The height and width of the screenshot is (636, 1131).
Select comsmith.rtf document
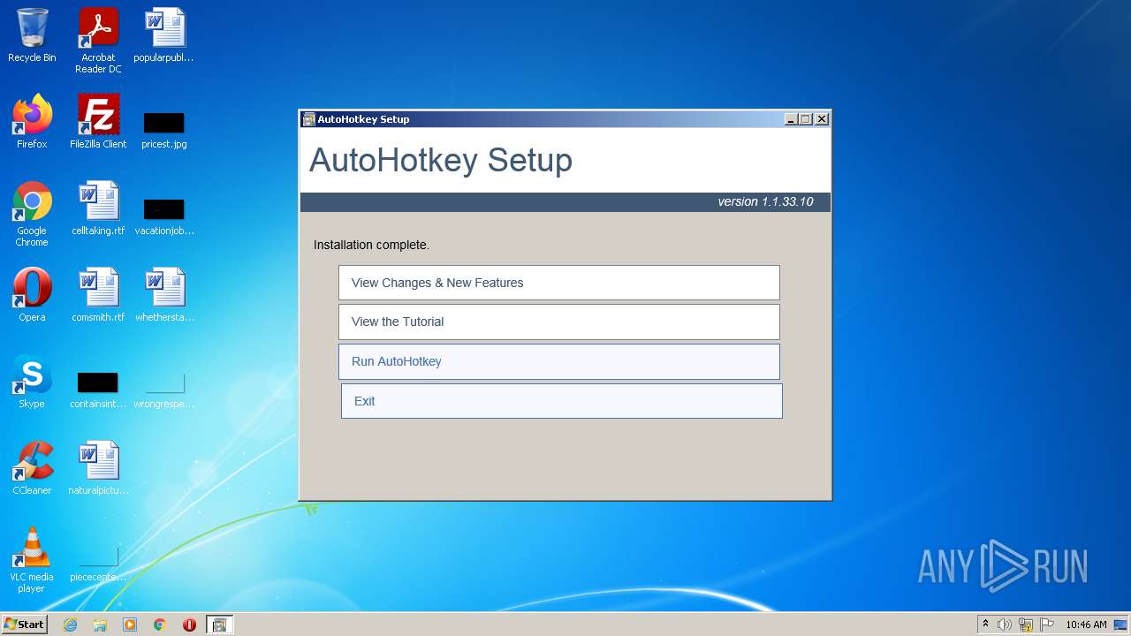(x=98, y=295)
